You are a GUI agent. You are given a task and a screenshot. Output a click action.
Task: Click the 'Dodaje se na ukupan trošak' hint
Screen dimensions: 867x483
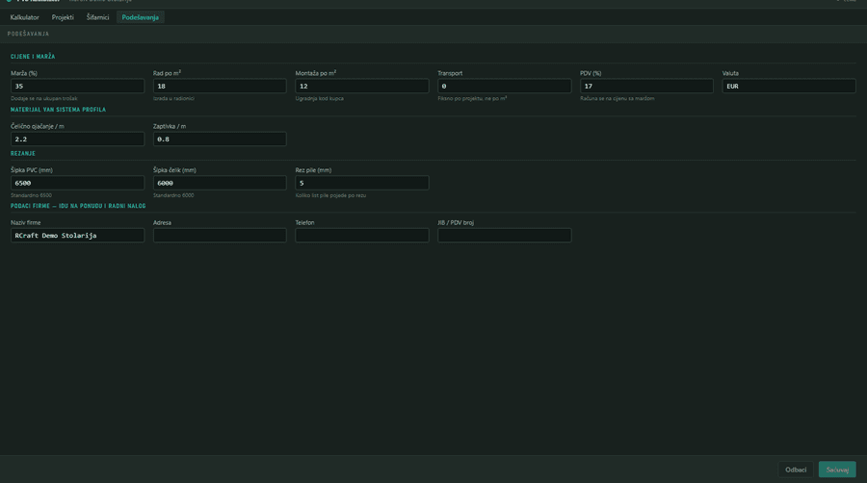tap(43, 98)
